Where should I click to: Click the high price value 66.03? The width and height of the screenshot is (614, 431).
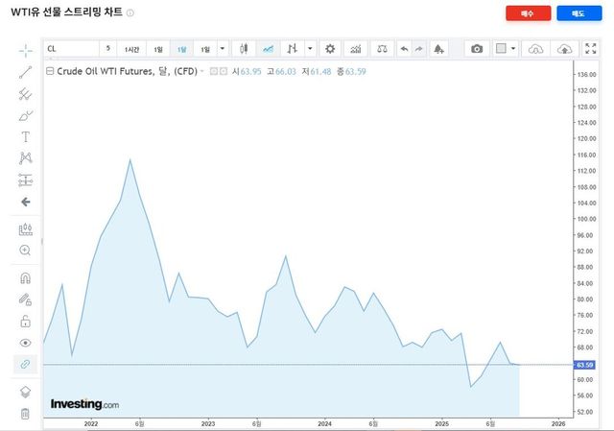(286, 72)
